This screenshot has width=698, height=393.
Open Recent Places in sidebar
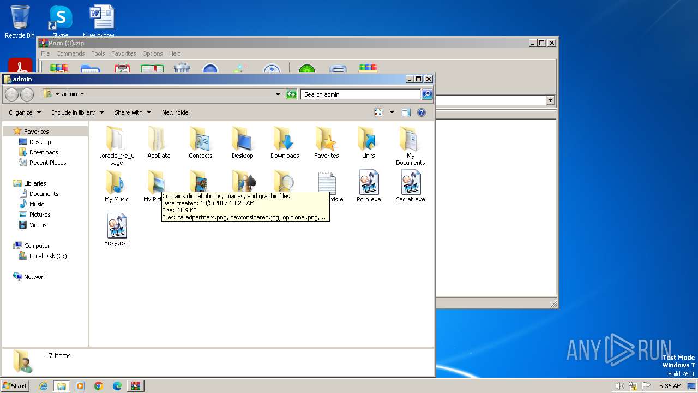pos(47,163)
